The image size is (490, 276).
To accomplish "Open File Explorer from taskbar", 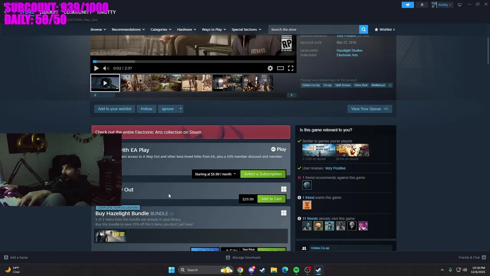I will pos(274,270).
